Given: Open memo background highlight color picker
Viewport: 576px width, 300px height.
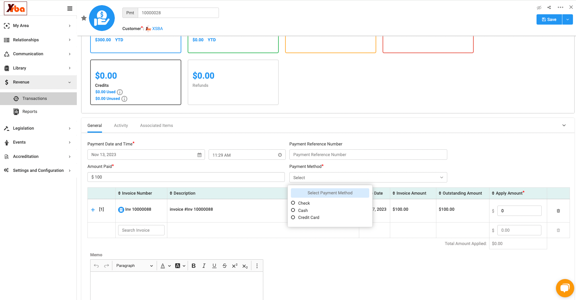Looking at the screenshot, I should (x=180, y=266).
